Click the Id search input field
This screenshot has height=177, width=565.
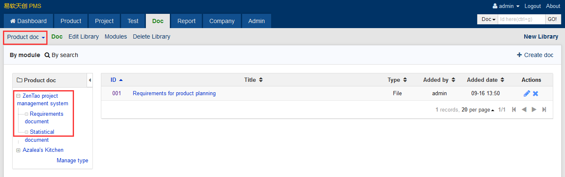click(521, 19)
